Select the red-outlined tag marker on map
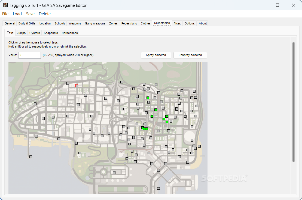302x200 pixels. point(77,86)
